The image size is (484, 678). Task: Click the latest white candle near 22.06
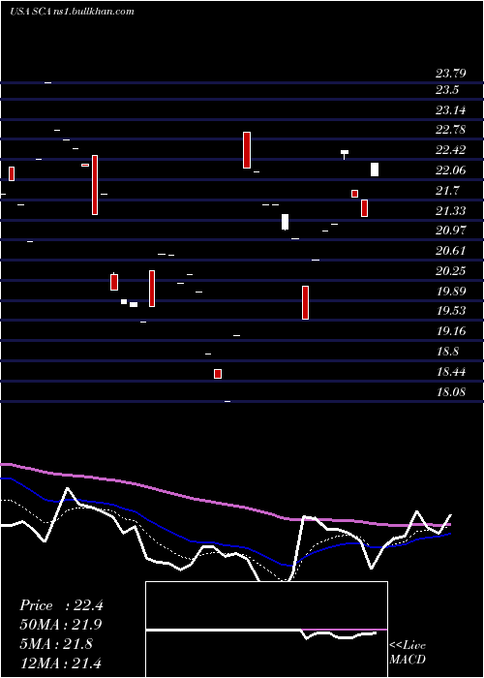click(x=375, y=169)
